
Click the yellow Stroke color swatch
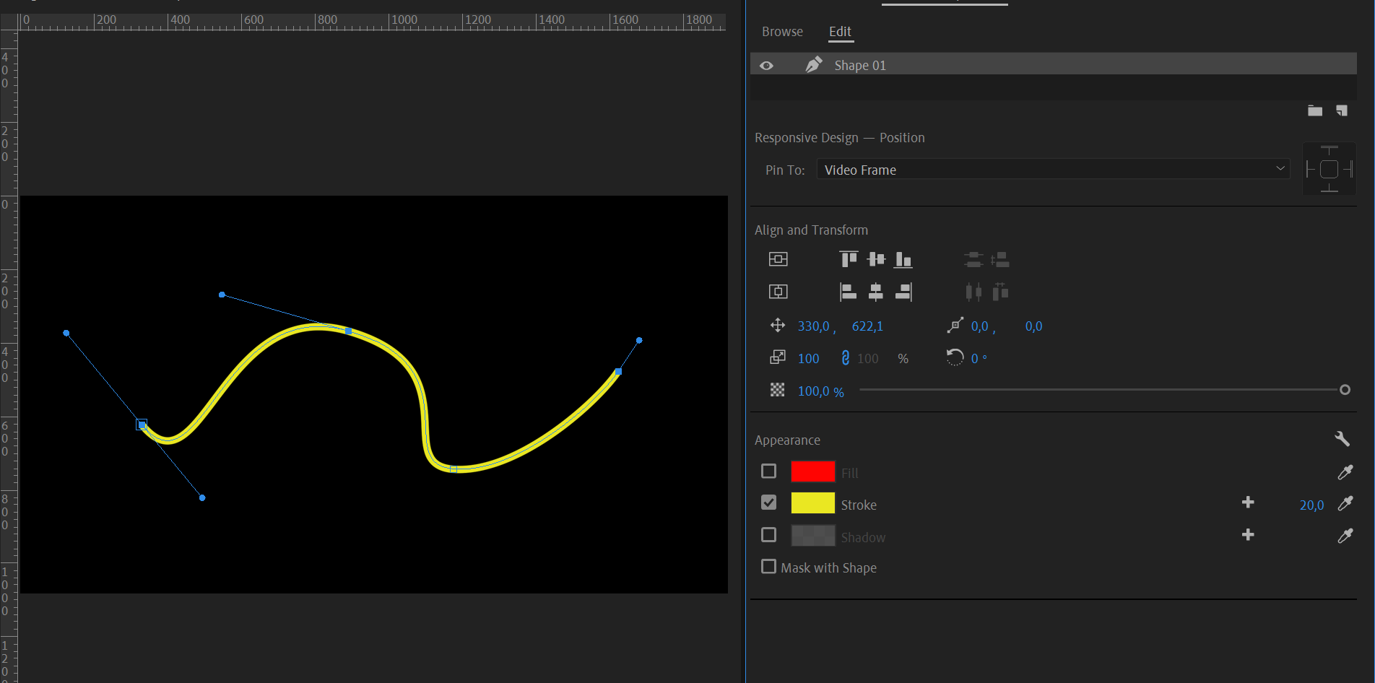pyautogui.click(x=812, y=503)
